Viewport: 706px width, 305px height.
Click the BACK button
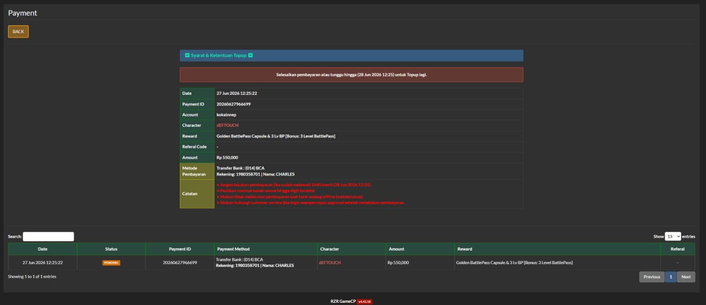pyautogui.click(x=18, y=31)
